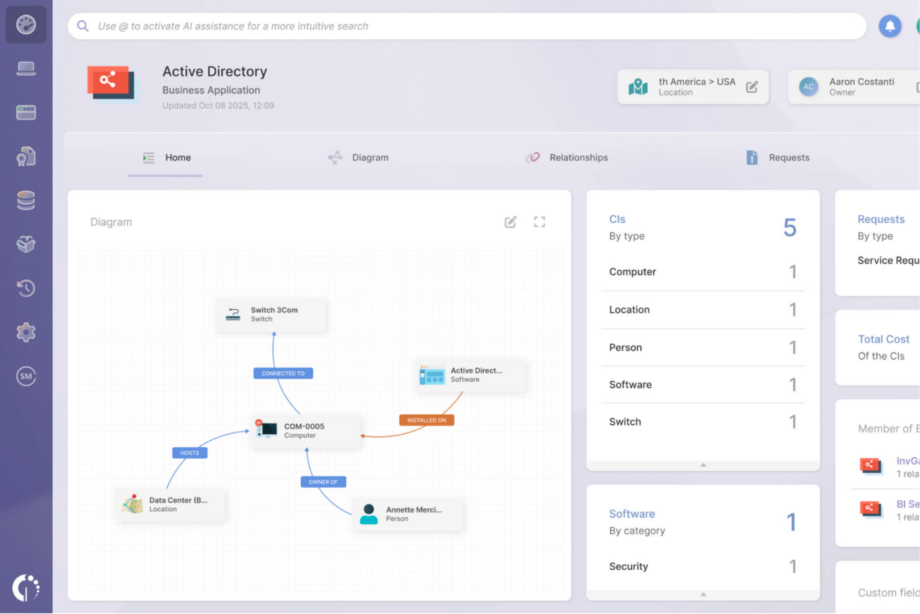
Task: Click the HOSTS relationship label
Action: 190,453
